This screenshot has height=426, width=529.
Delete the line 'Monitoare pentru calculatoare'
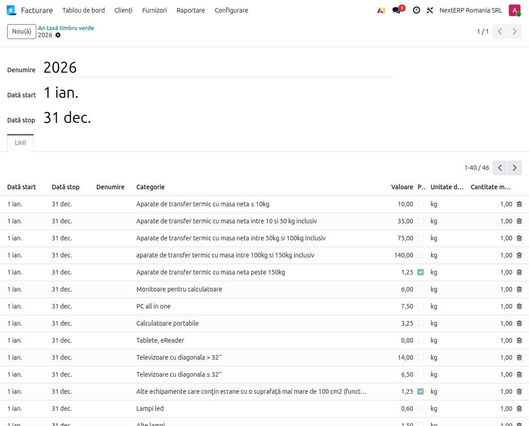pos(519,289)
